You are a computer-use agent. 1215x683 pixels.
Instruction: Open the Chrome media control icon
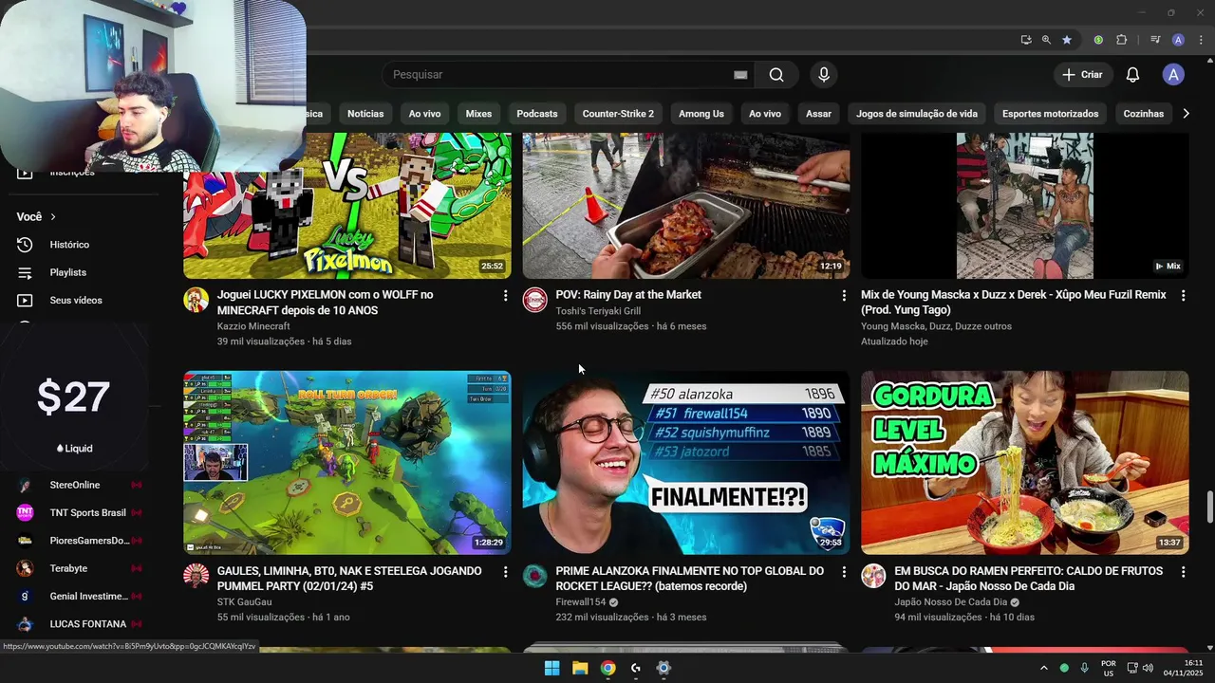click(1155, 40)
